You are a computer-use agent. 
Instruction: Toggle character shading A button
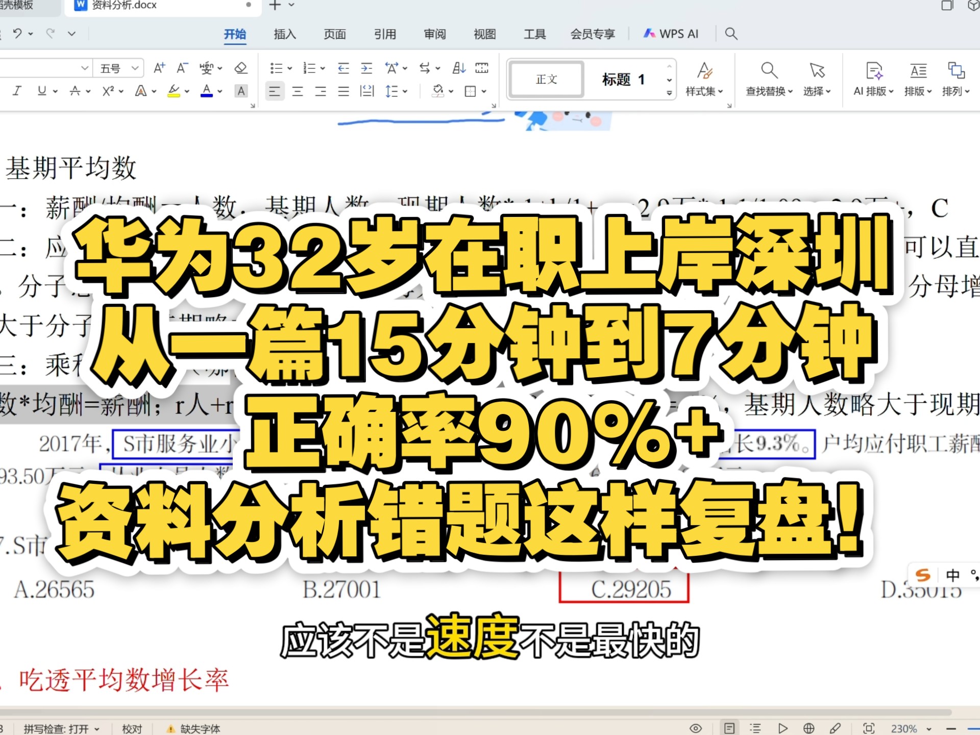tap(241, 91)
